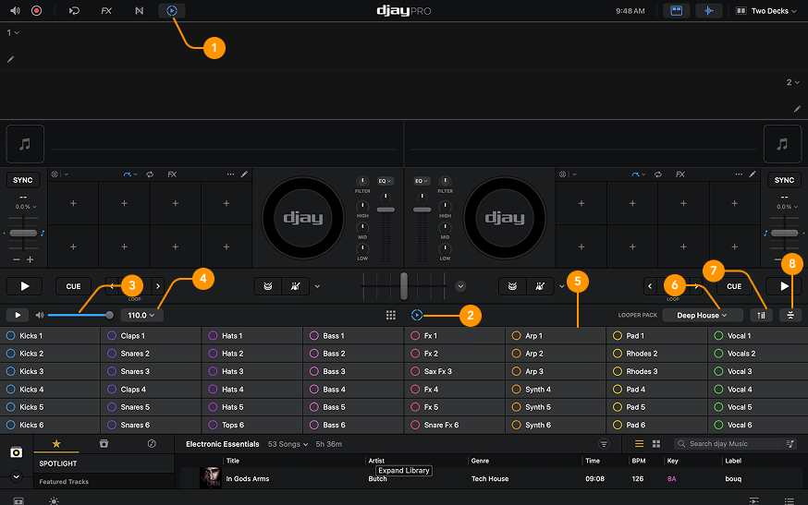Toggle right deck drums Neural Mix icon
This screenshot has height=505, width=808.
(512, 286)
